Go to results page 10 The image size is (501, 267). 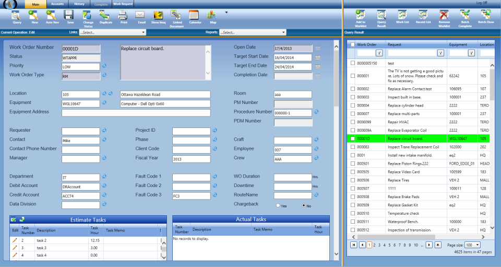(x=416, y=245)
